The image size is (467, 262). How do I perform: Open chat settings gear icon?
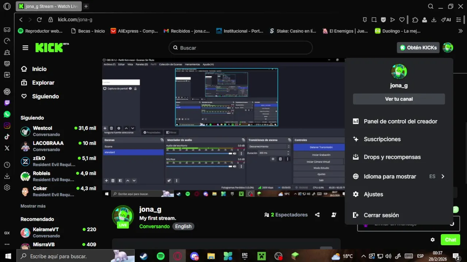[x=433, y=240]
